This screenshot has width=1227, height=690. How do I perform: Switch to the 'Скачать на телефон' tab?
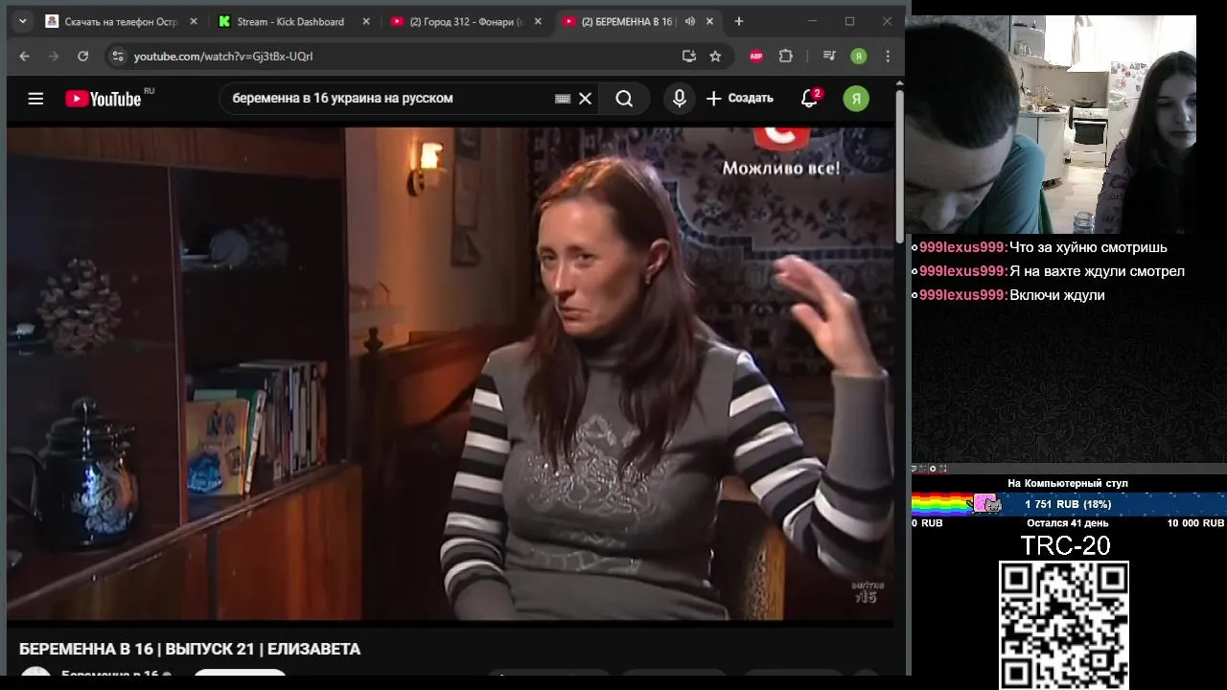(x=120, y=21)
